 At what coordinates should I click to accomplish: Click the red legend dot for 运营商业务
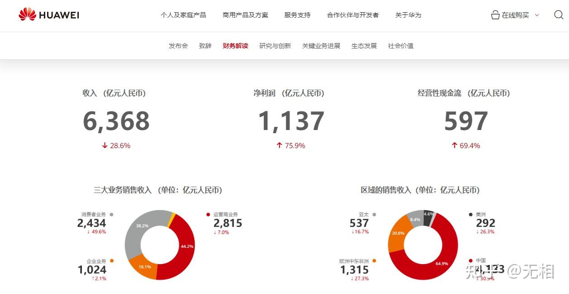[x=208, y=214]
